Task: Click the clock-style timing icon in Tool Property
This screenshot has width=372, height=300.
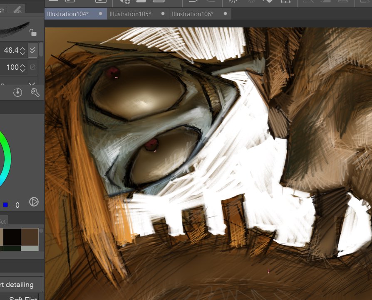Action: pyautogui.click(x=17, y=92)
